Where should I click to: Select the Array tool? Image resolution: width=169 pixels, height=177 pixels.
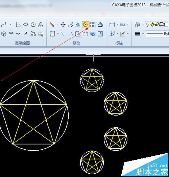pos(93,25)
